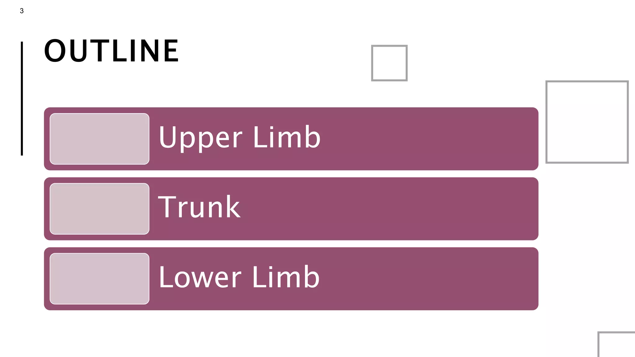
Task: Select the Lower Limb outline bar
Action: pyautogui.click(x=403, y=279)
